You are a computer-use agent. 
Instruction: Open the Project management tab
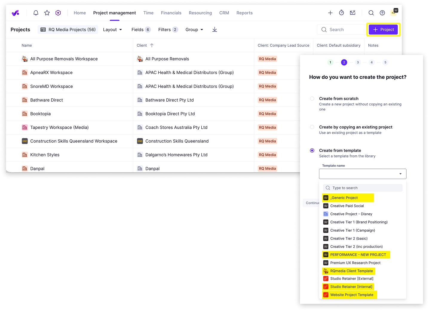(114, 13)
